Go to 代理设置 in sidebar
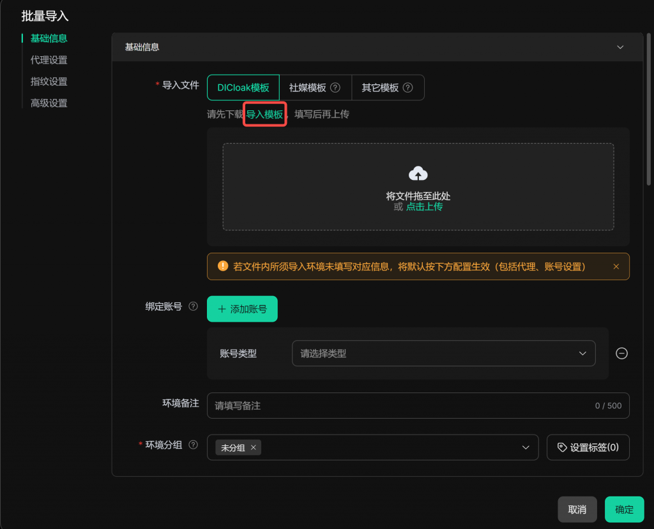The image size is (654, 529). (49, 60)
